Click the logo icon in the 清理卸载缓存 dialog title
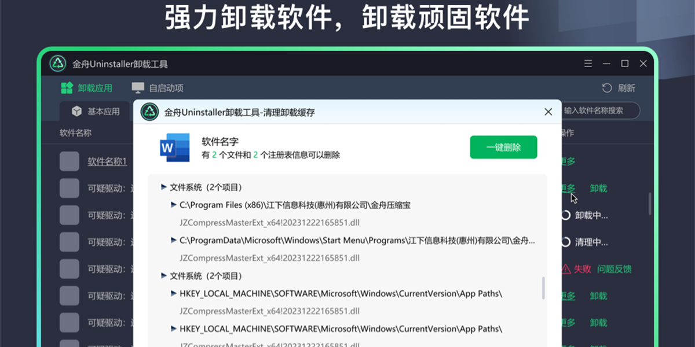The height and width of the screenshot is (347, 695). (x=150, y=112)
